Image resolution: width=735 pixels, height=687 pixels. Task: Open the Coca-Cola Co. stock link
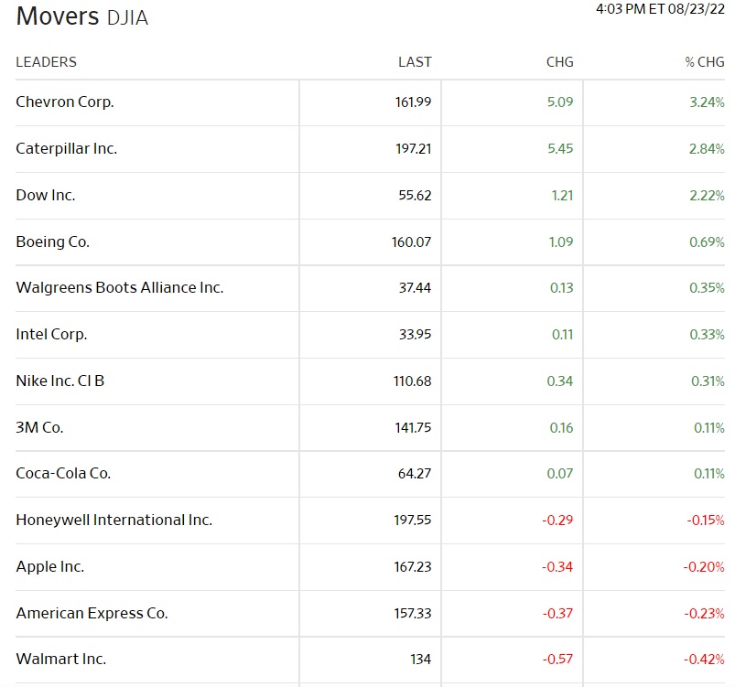[63, 473]
